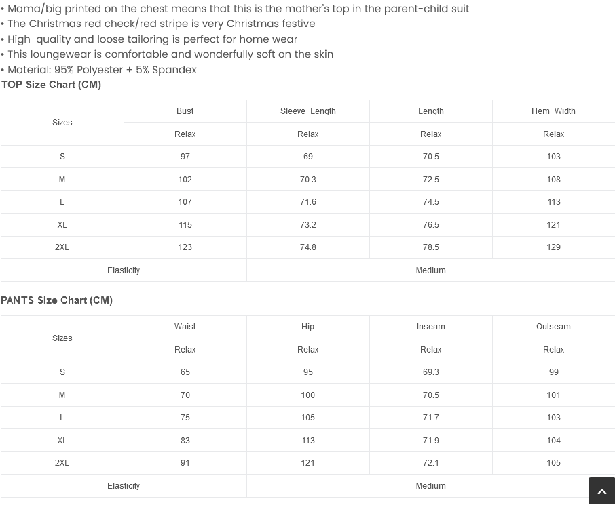Click the PANTS Size Chart heading
The image size is (615, 522).
pos(56,300)
